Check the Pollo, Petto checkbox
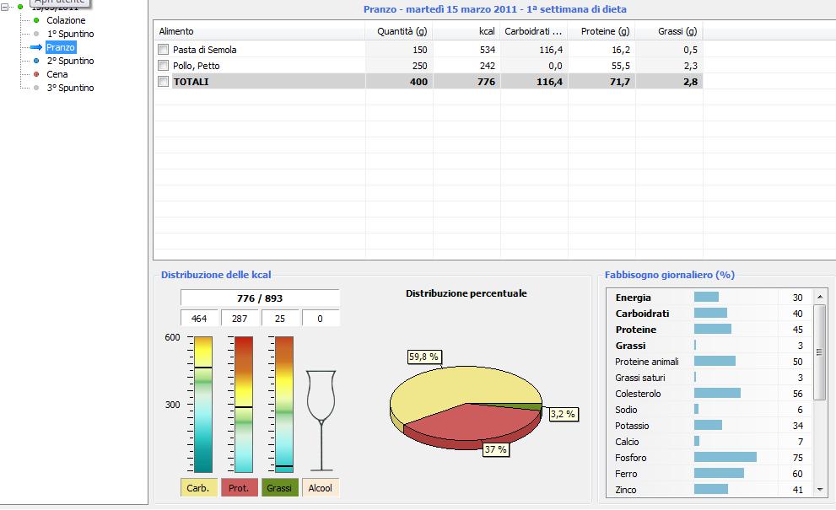The height and width of the screenshot is (510, 836). [x=163, y=66]
